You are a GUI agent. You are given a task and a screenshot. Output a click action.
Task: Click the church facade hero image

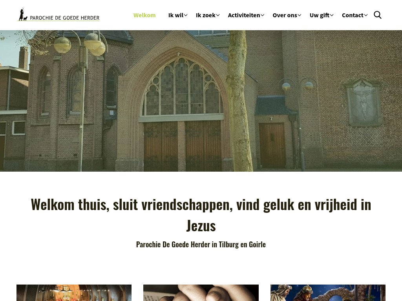(x=201, y=101)
